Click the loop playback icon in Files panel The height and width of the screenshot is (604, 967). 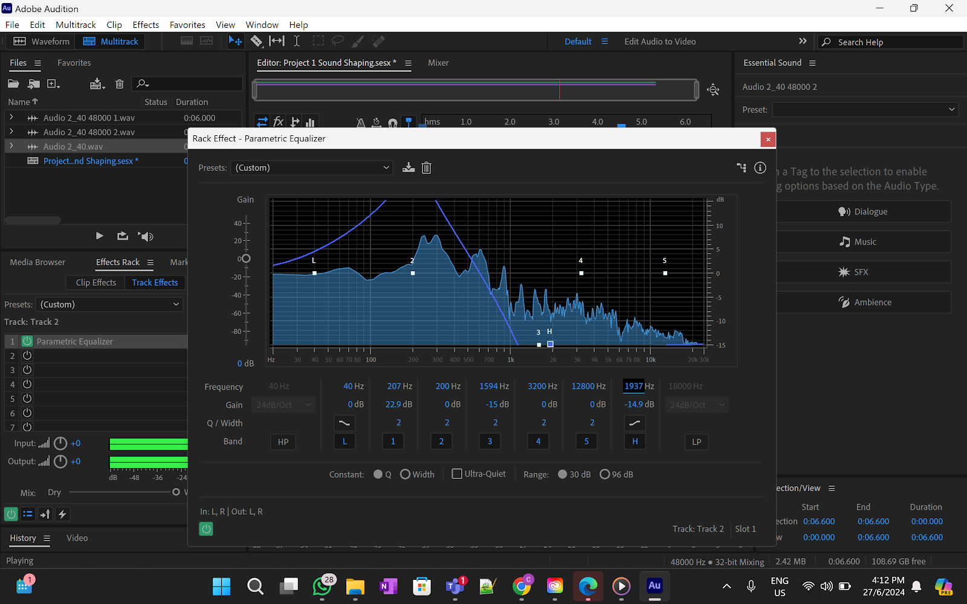pyautogui.click(x=123, y=236)
